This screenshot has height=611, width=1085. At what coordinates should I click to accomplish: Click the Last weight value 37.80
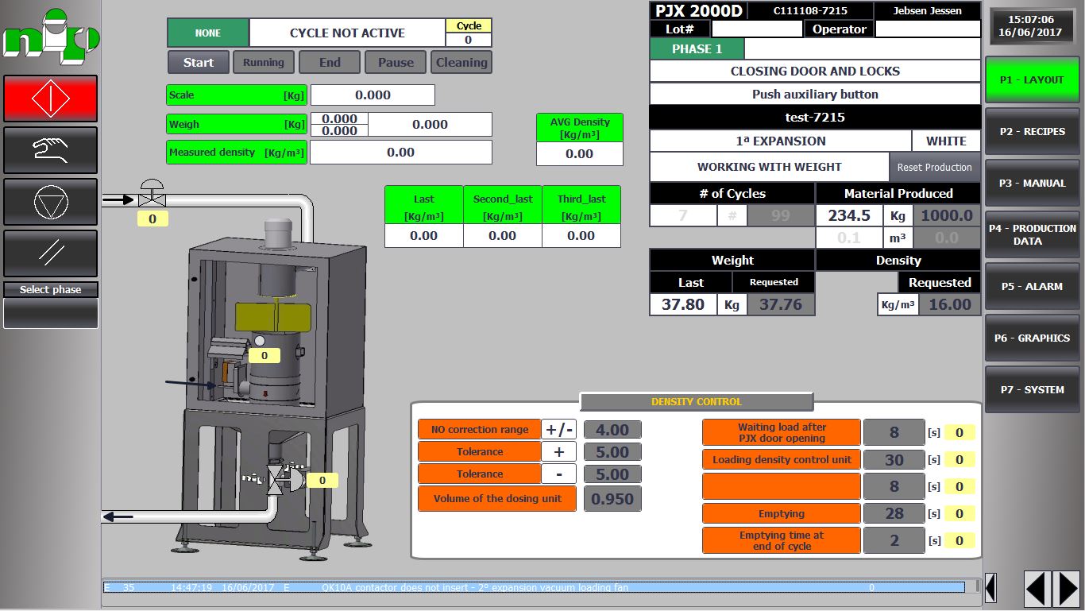click(x=683, y=304)
